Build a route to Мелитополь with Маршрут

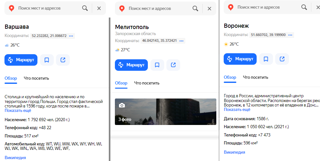pyautogui.click(x=131, y=65)
